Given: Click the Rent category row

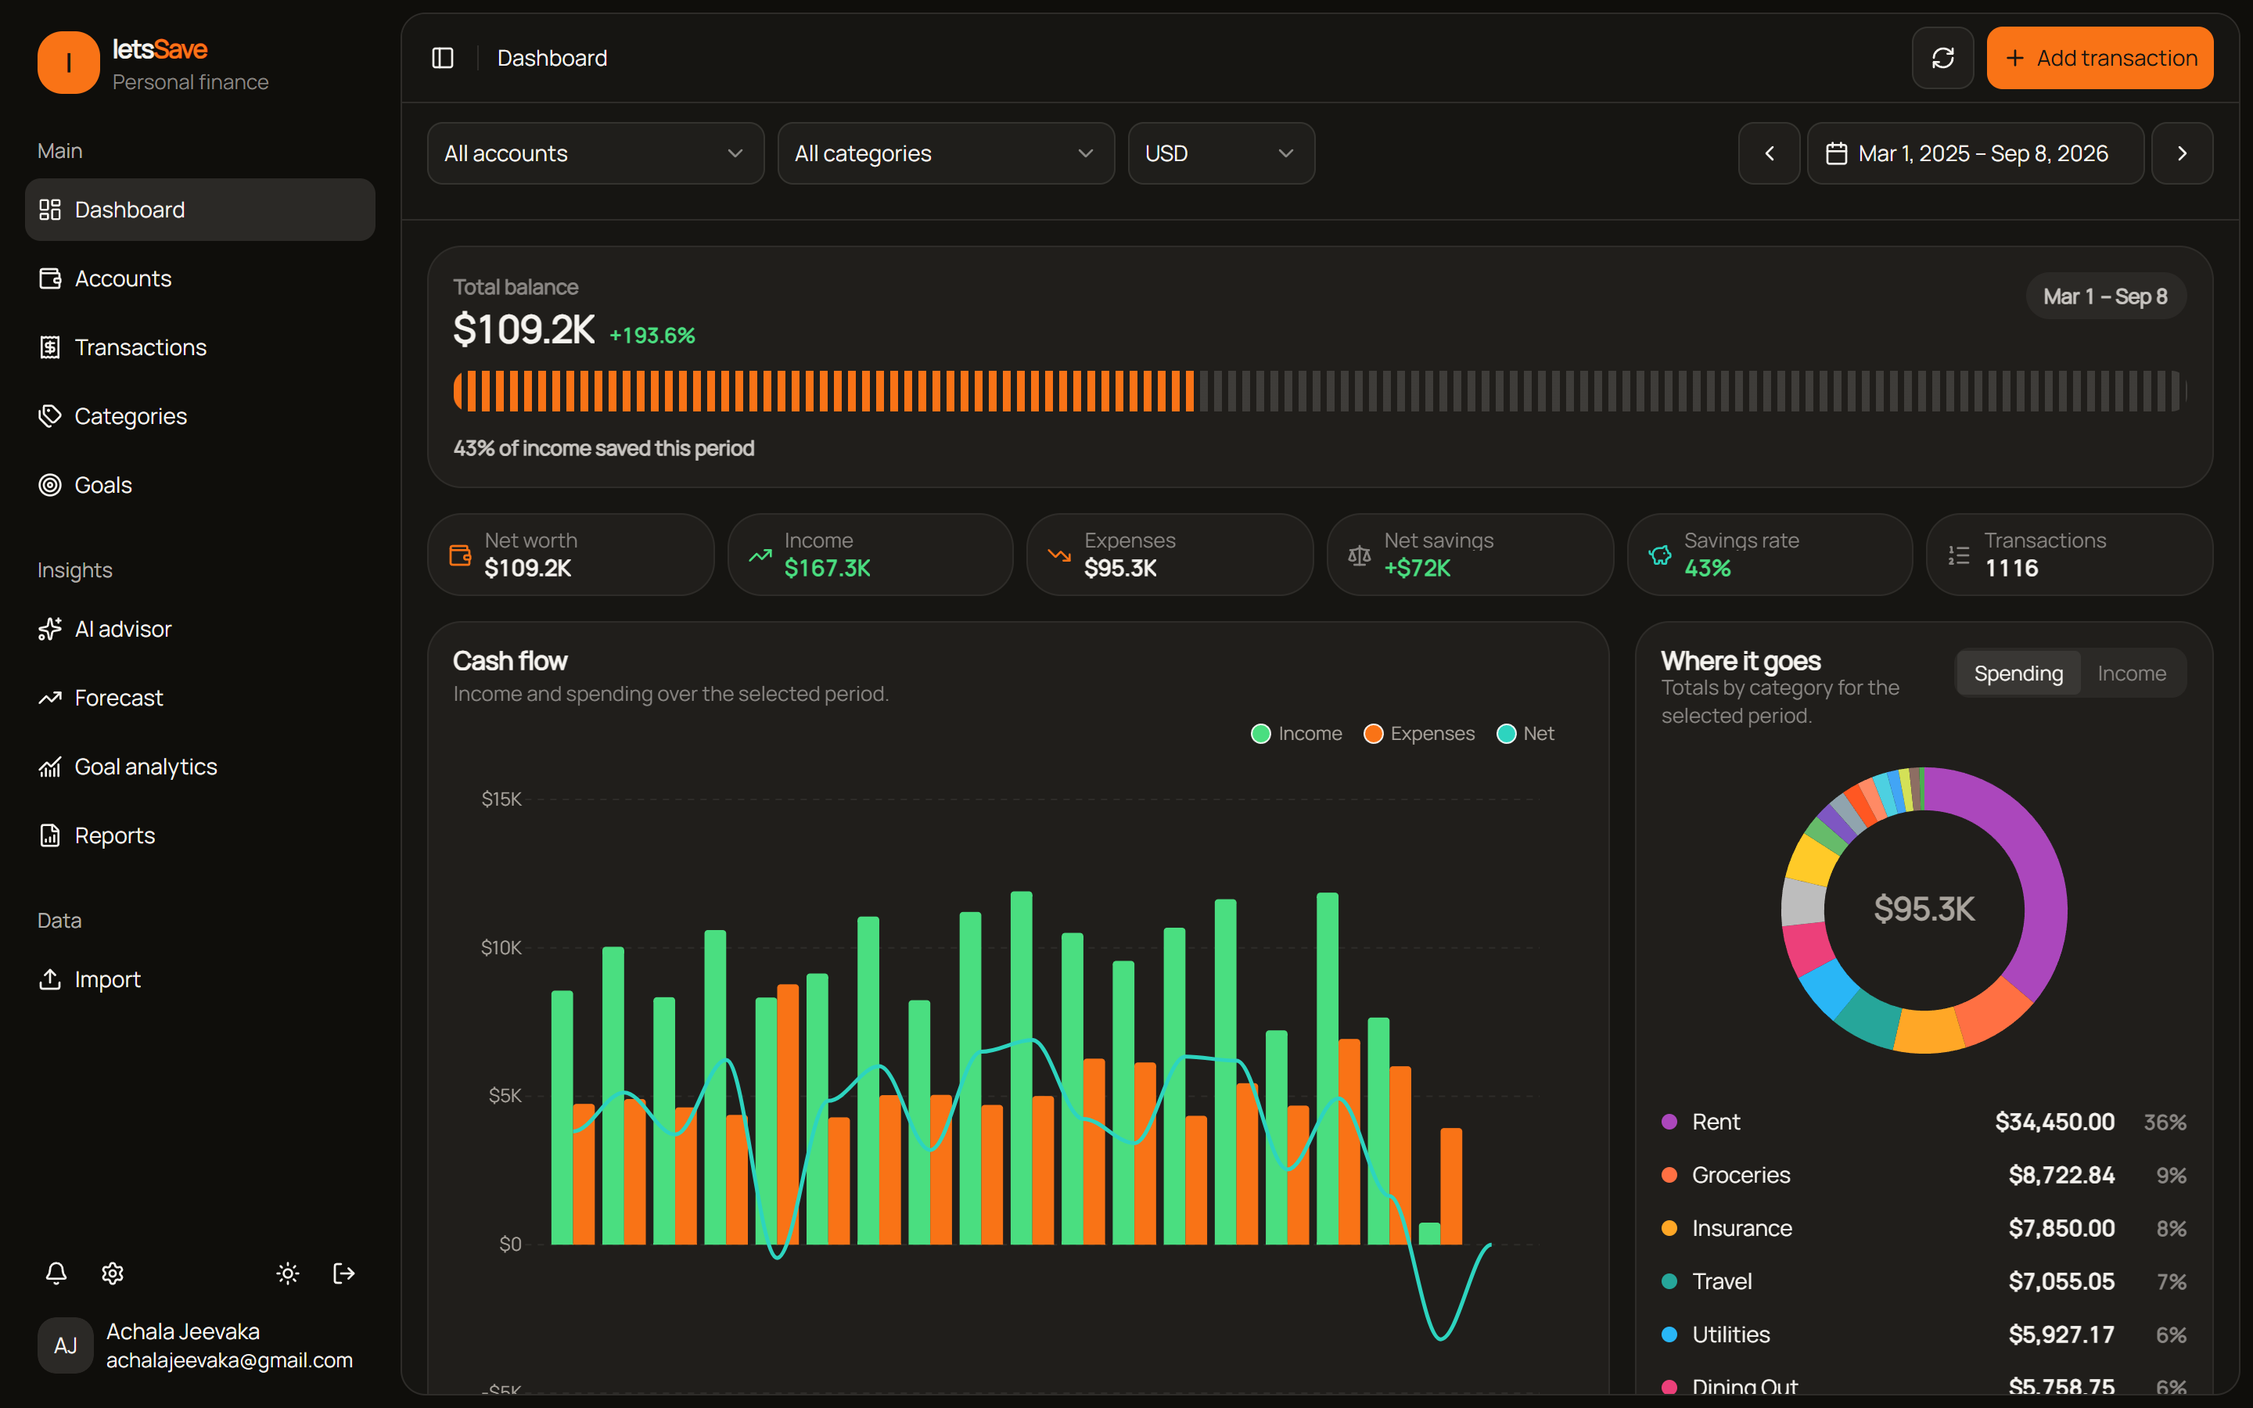Looking at the screenshot, I should tap(1924, 1121).
